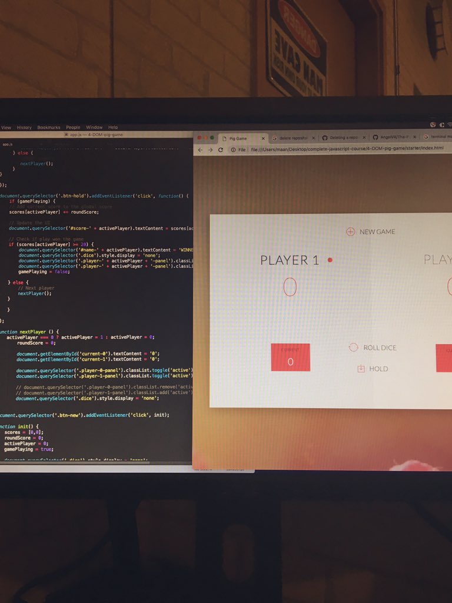452x603 pixels.
Task: Close the Pig Game tab
Action: [263, 138]
